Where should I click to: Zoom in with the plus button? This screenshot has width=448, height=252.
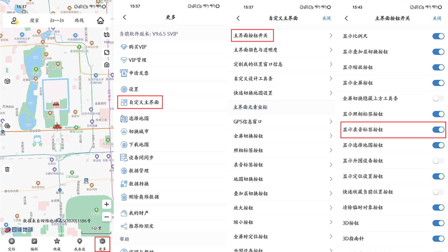(x=106, y=204)
